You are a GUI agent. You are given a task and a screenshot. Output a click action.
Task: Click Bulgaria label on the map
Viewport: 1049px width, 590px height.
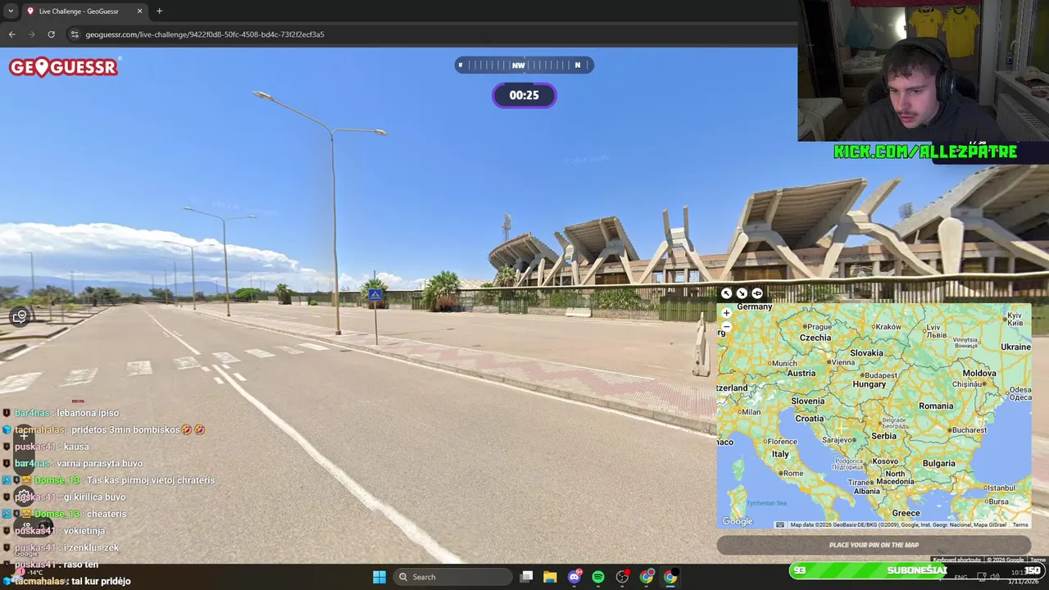pyautogui.click(x=938, y=463)
